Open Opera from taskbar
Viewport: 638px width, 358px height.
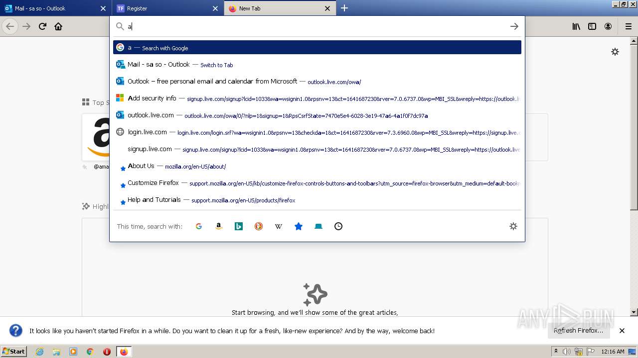click(107, 352)
